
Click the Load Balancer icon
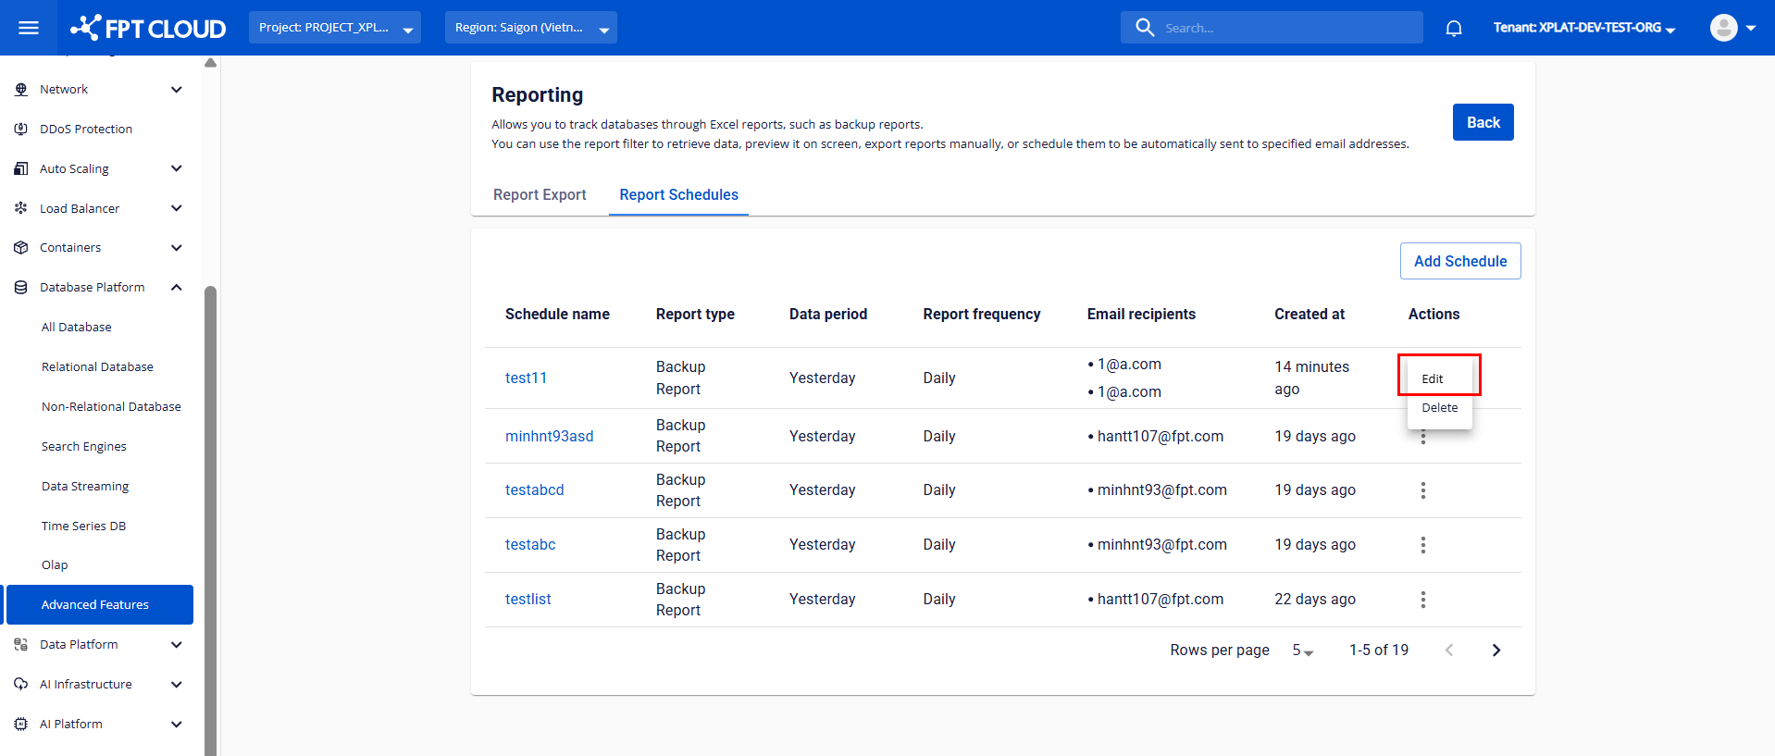pos(21,209)
